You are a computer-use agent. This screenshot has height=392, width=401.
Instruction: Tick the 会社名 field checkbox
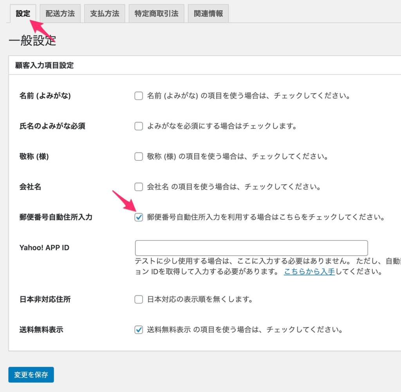click(x=139, y=187)
